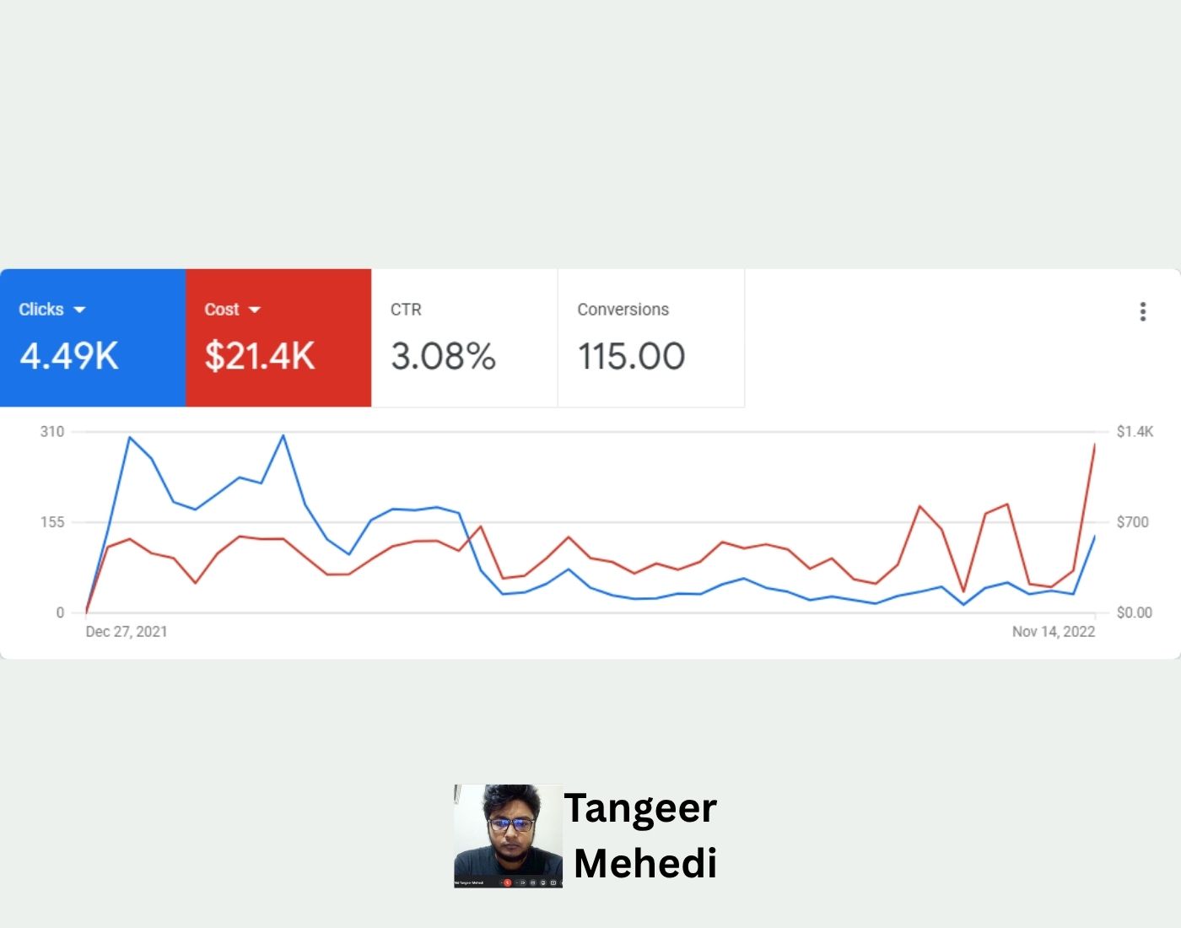Screen dimensions: 1181x928
Task: Open the more options three-dot menu
Action: pyautogui.click(x=1143, y=311)
